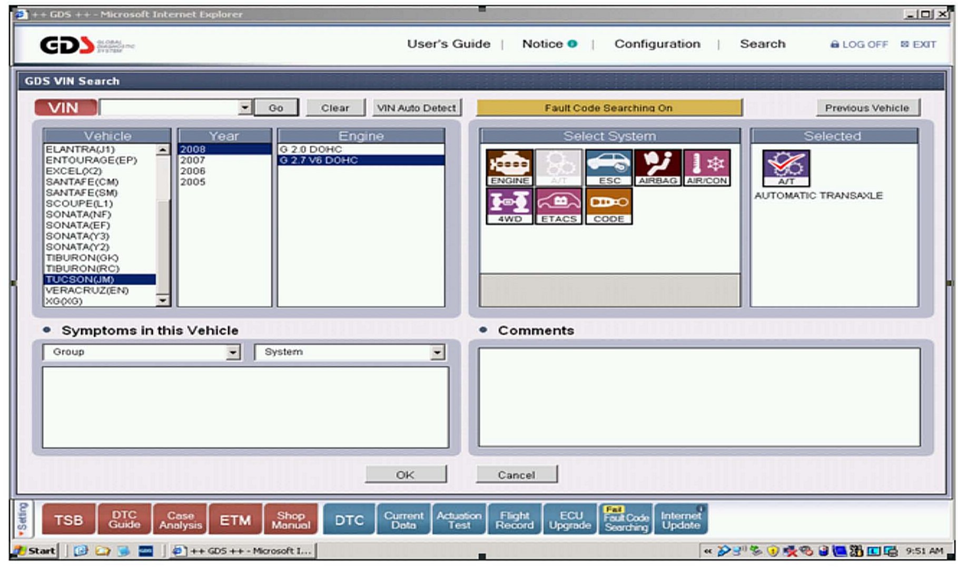Click the selected A/T transaxle icon
This screenshot has height=569, width=958.
[x=786, y=168]
